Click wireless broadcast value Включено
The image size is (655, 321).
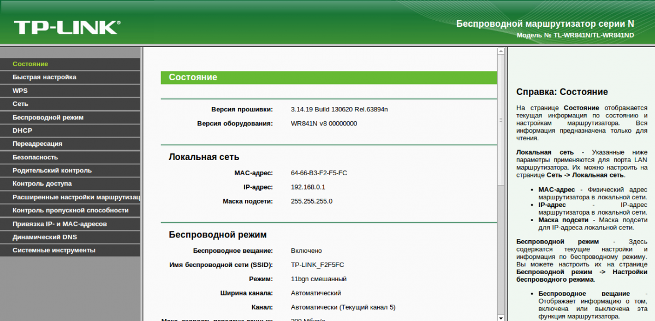306,251
